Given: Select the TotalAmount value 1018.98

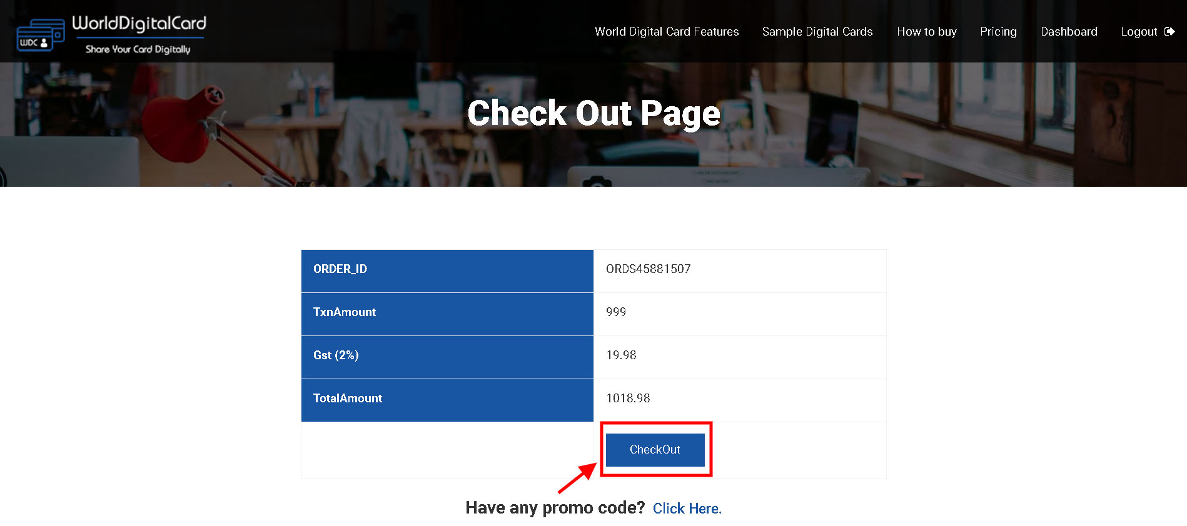Looking at the screenshot, I should click(x=628, y=398).
